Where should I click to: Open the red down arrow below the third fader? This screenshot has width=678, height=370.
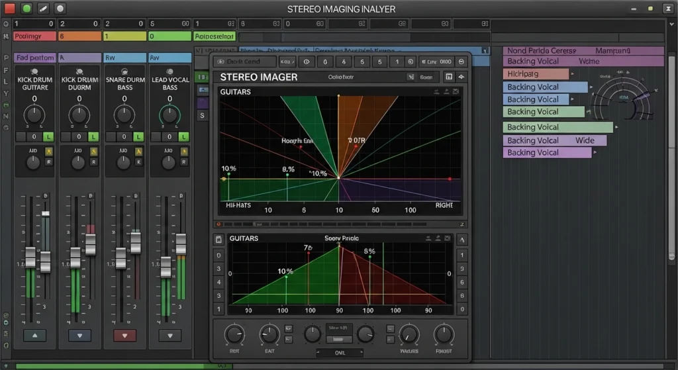(x=124, y=336)
